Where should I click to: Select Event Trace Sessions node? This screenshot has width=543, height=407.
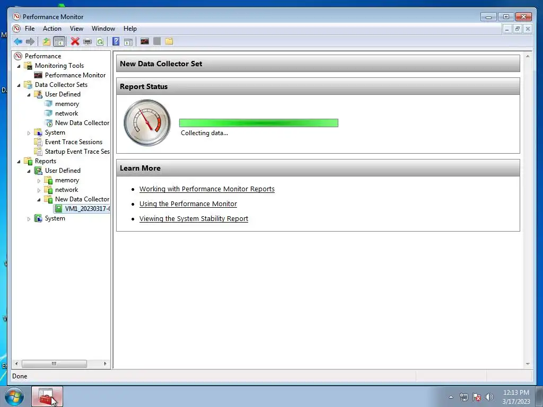point(73,142)
